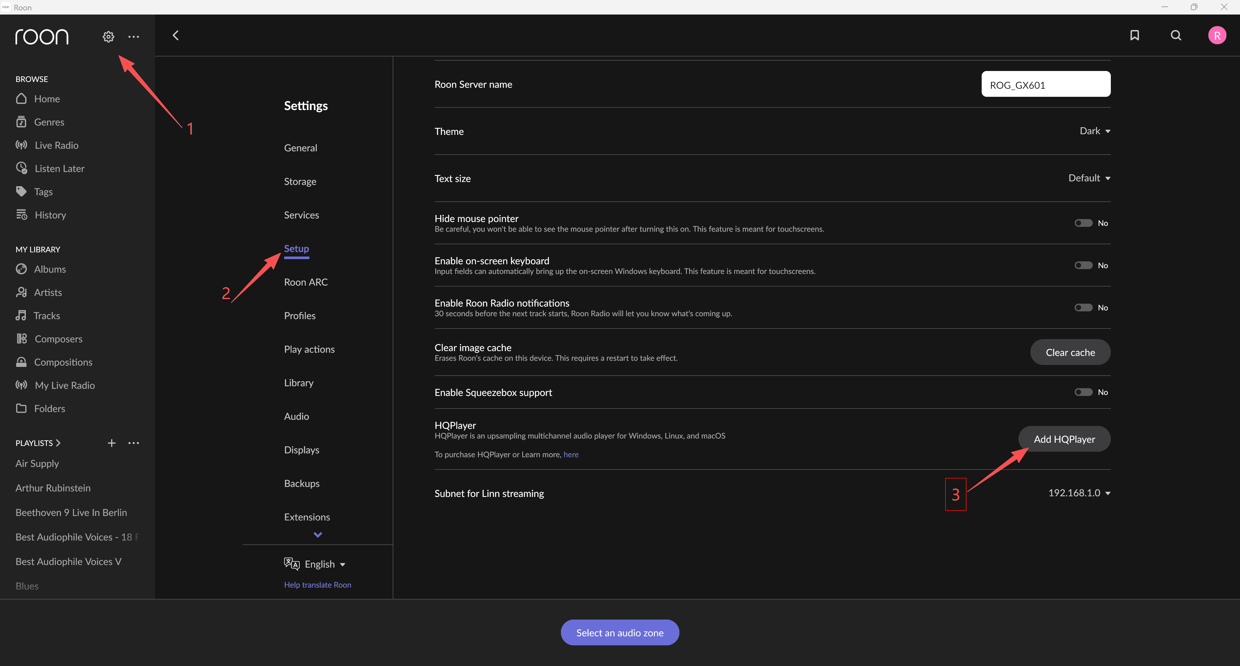
Task: Open the Text size Default dropdown
Action: 1089,178
